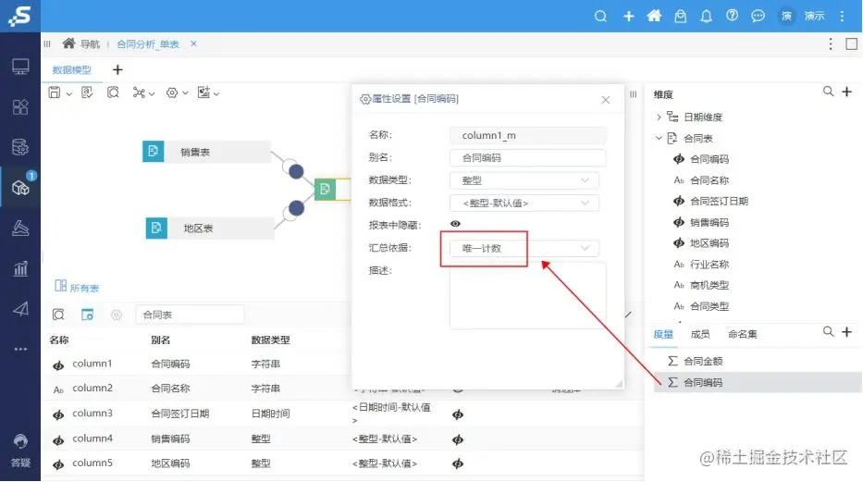Viewport: 863px width, 482px height.
Task: Open the save icon dropdown arrow
Action: (68, 94)
